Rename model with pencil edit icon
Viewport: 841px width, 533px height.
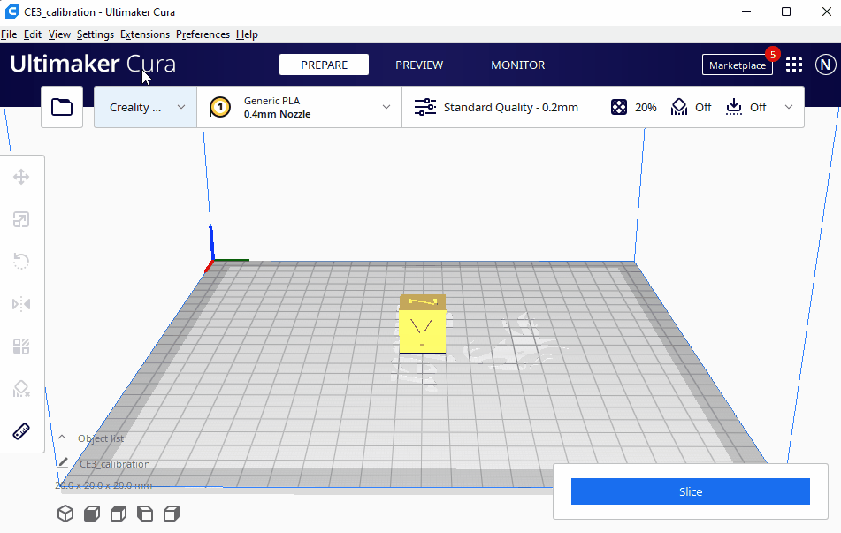(63, 463)
